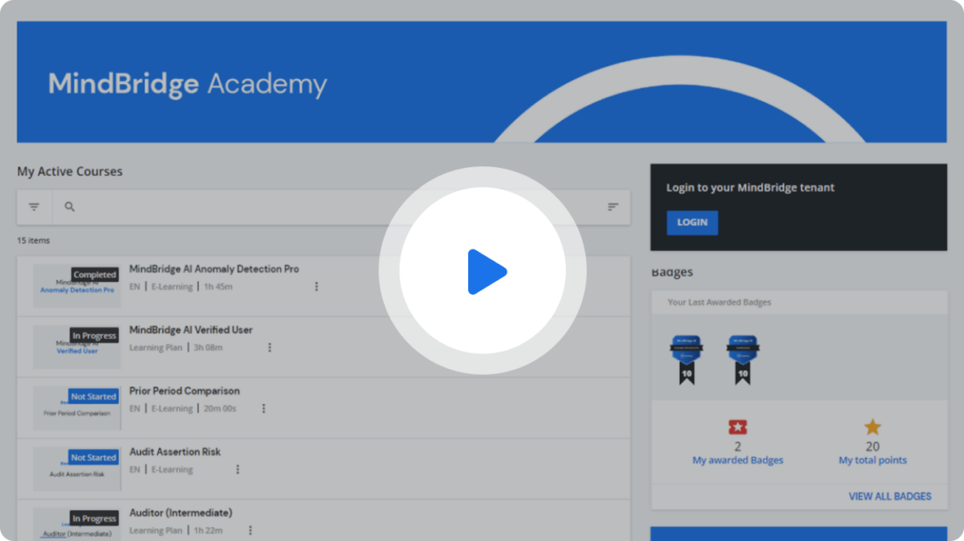This screenshot has height=541, width=964.
Task: Open kebab menu for MindBridge AI Verified User
Action: [269, 347]
